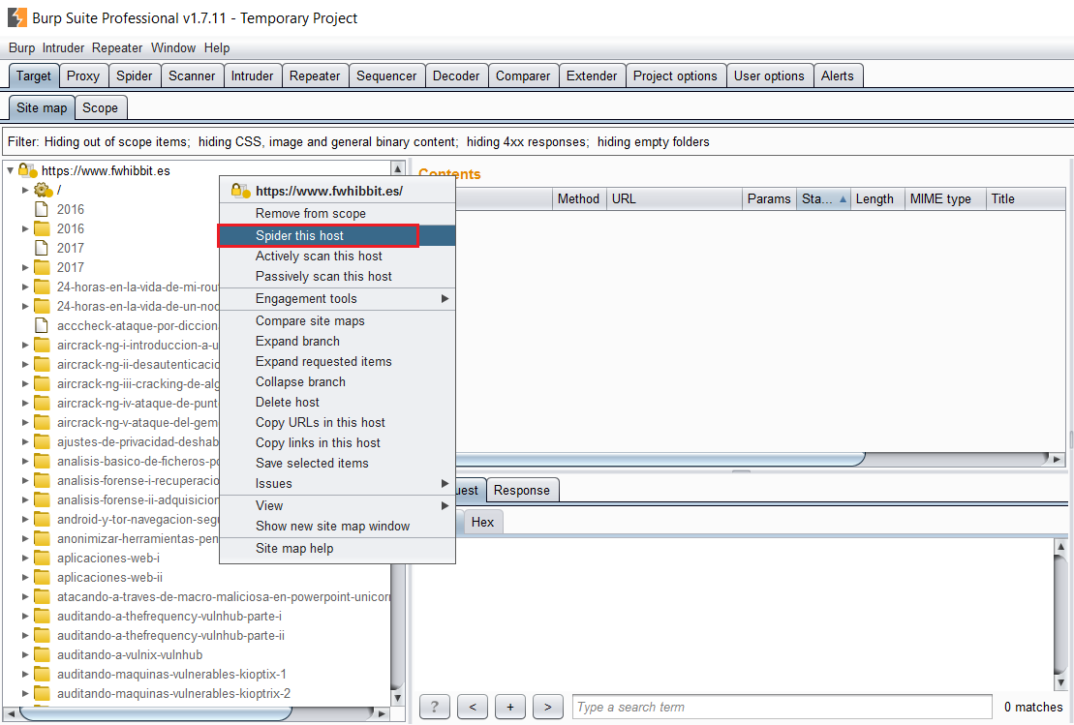
Task: Click the Burp Suite logo icon in title bar
Action: [16, 17]
